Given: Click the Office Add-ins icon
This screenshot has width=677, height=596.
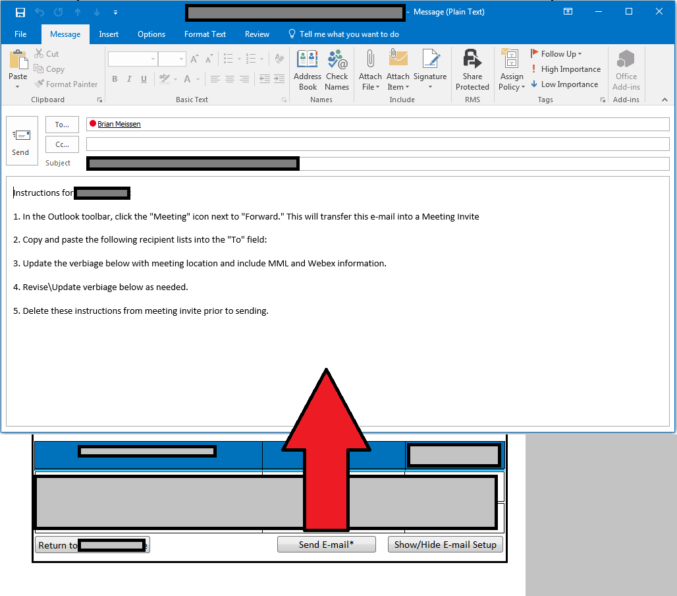Looking at the screenshot, I should [626, 69].
